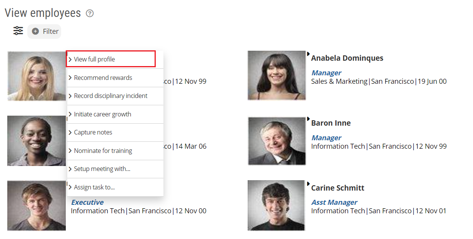Image resolution: width=473 pixels, height=239 pixels.
Task: Select Record disciplinary incident option
Action: [111, 96]
